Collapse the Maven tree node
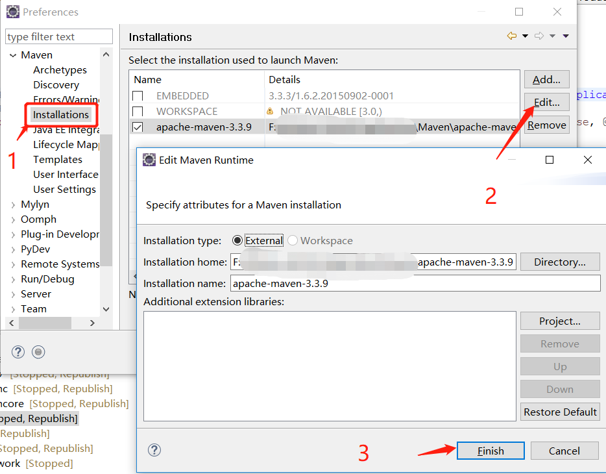This screenshot has height=474, width=606. coord(13,55)
